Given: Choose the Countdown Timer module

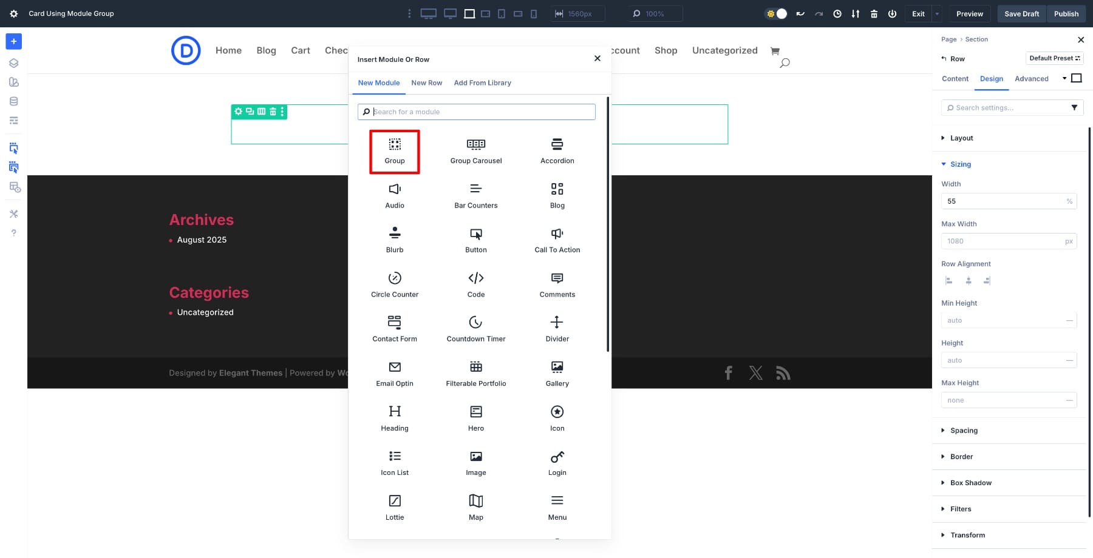Looking at the screenshot, I should tap(475, 328).
